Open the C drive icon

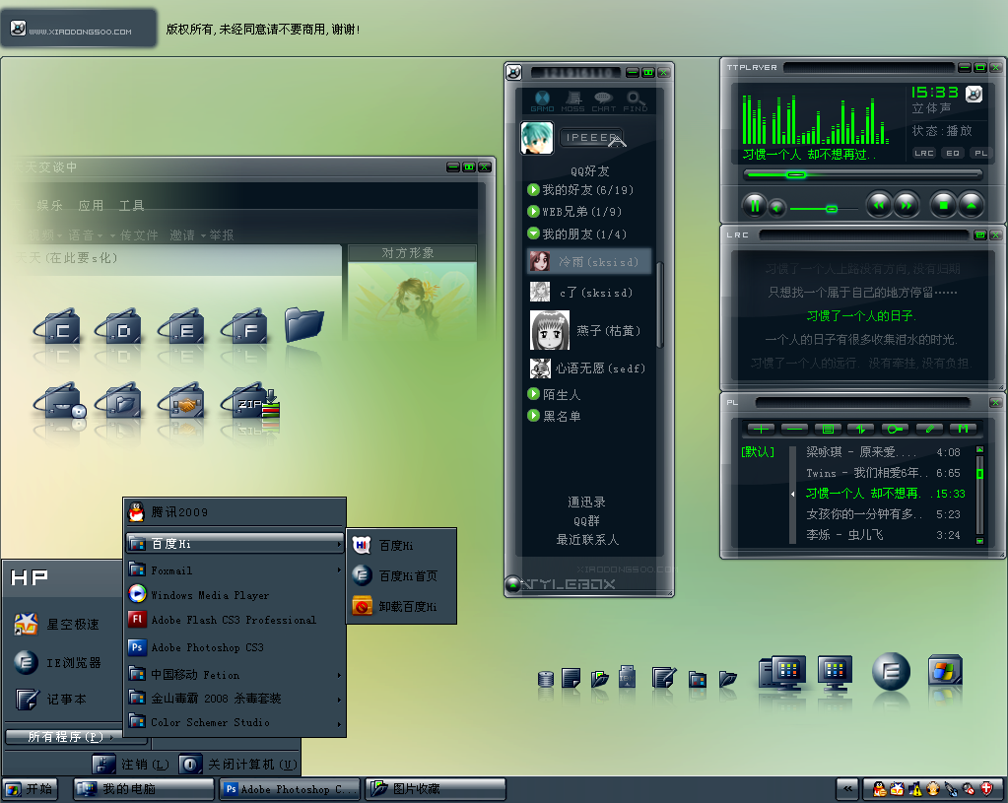point(58,327)
